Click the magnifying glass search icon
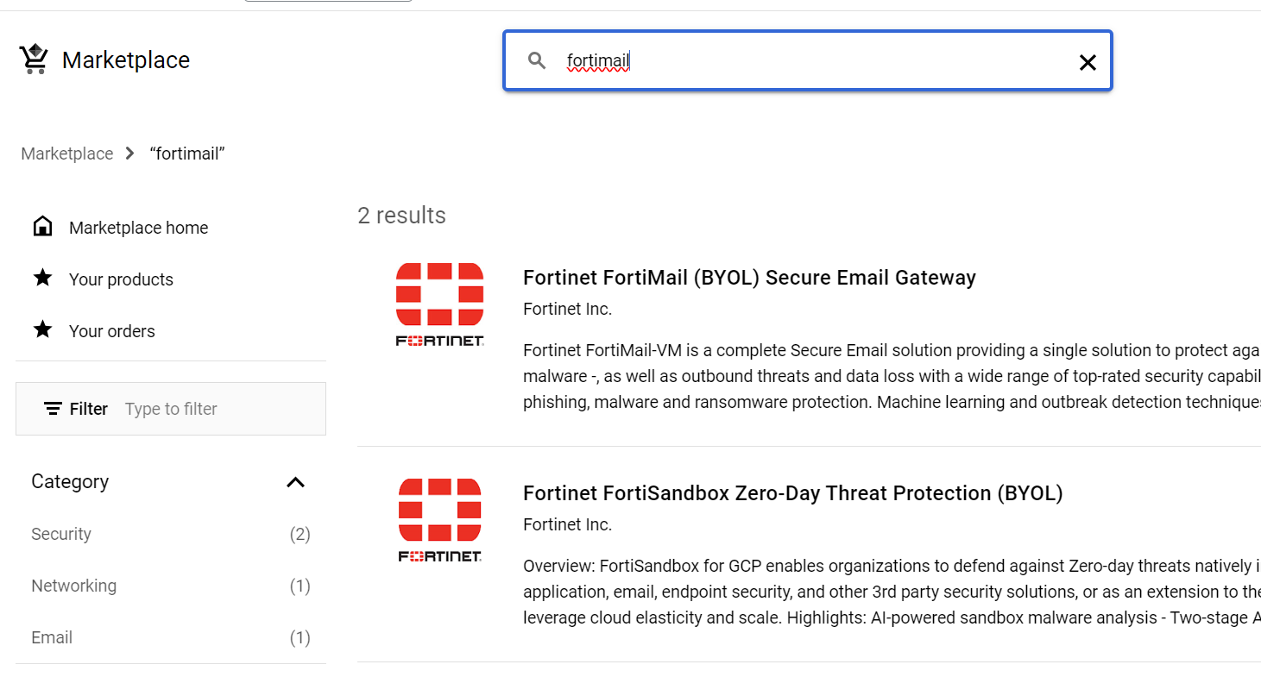Screen dimensions: 1261x677 pyautogui.click(x=536, y=60)
